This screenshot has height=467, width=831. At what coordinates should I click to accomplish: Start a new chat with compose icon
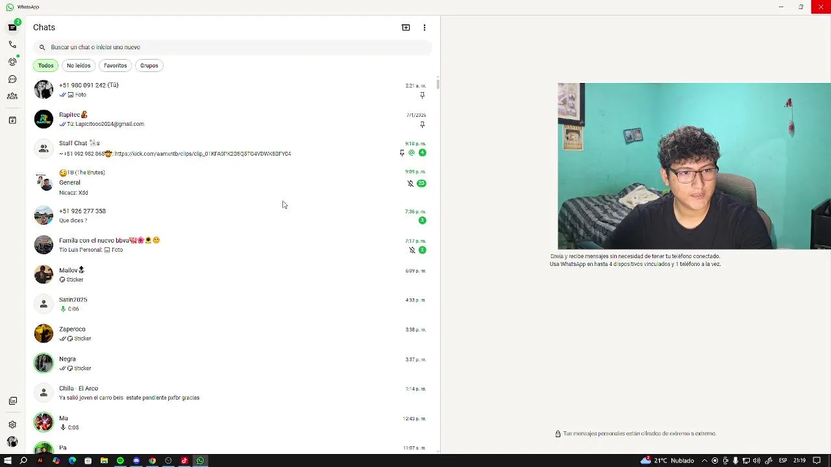(x=406, y=27)
